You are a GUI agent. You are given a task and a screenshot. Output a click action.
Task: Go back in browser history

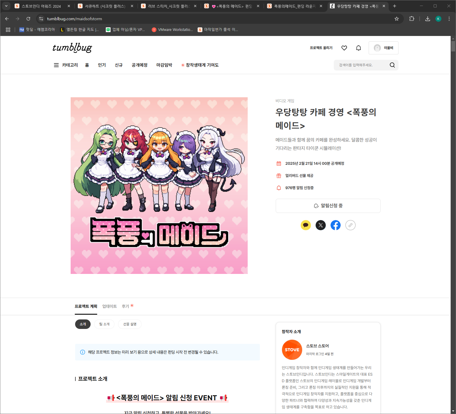[x=7, y=19]
